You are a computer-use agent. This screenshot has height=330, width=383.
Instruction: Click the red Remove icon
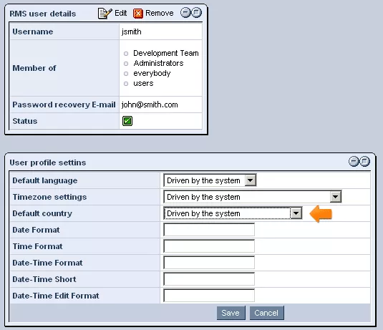[138, 14]
